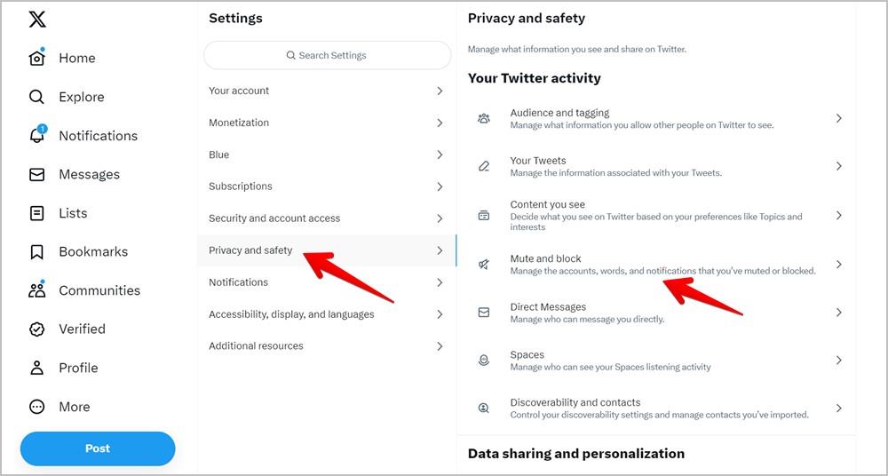Select Privacy and safety settings item
The width and height of the screenshot is (888, 476).
pyautogui.click(x=327, y=250)
